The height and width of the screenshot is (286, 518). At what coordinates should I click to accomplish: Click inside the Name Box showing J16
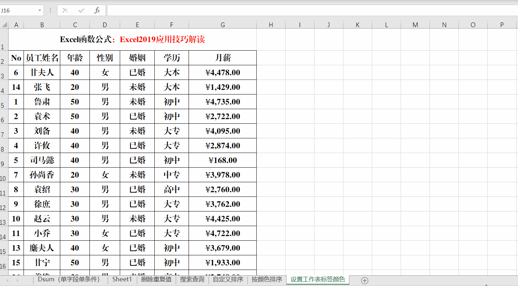pyautogui.click(x=18, y=10)
